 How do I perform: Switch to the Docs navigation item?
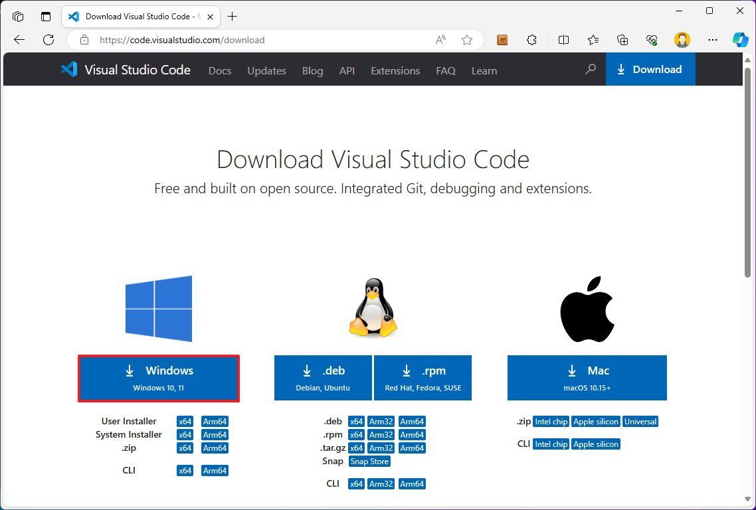click(220, 70)
